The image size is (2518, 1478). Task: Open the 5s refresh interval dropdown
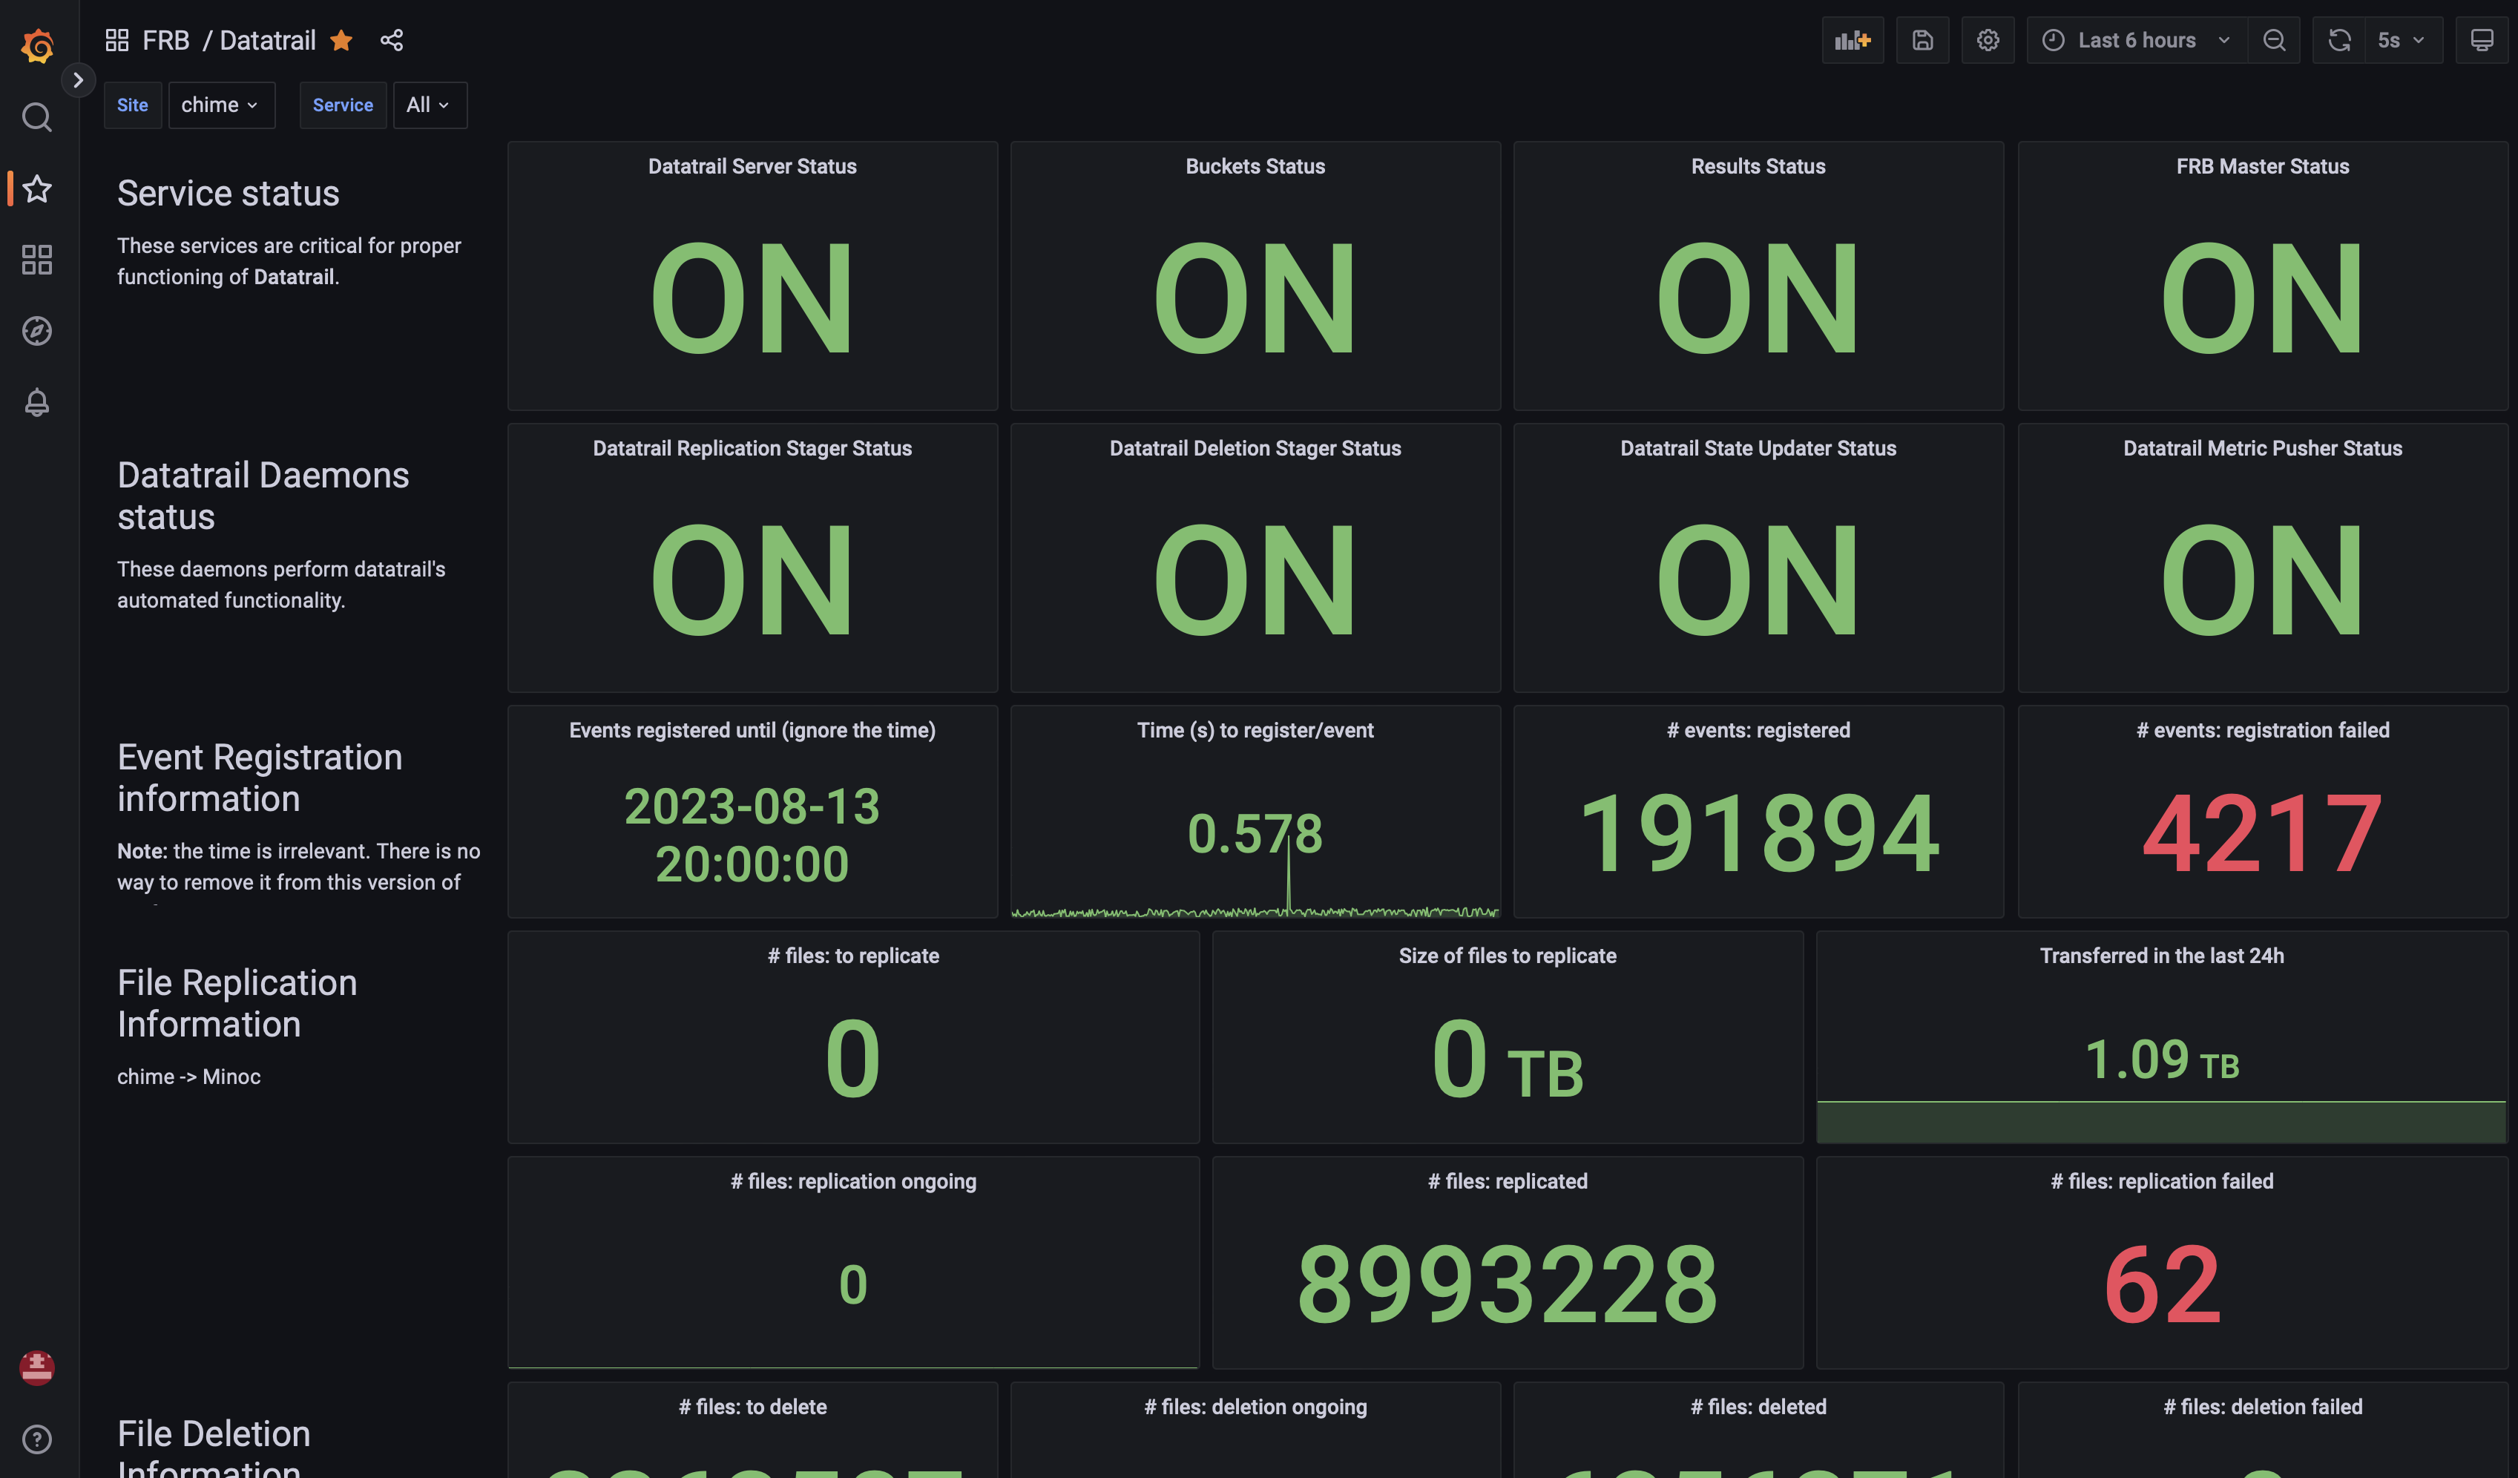coord(2403,40)
